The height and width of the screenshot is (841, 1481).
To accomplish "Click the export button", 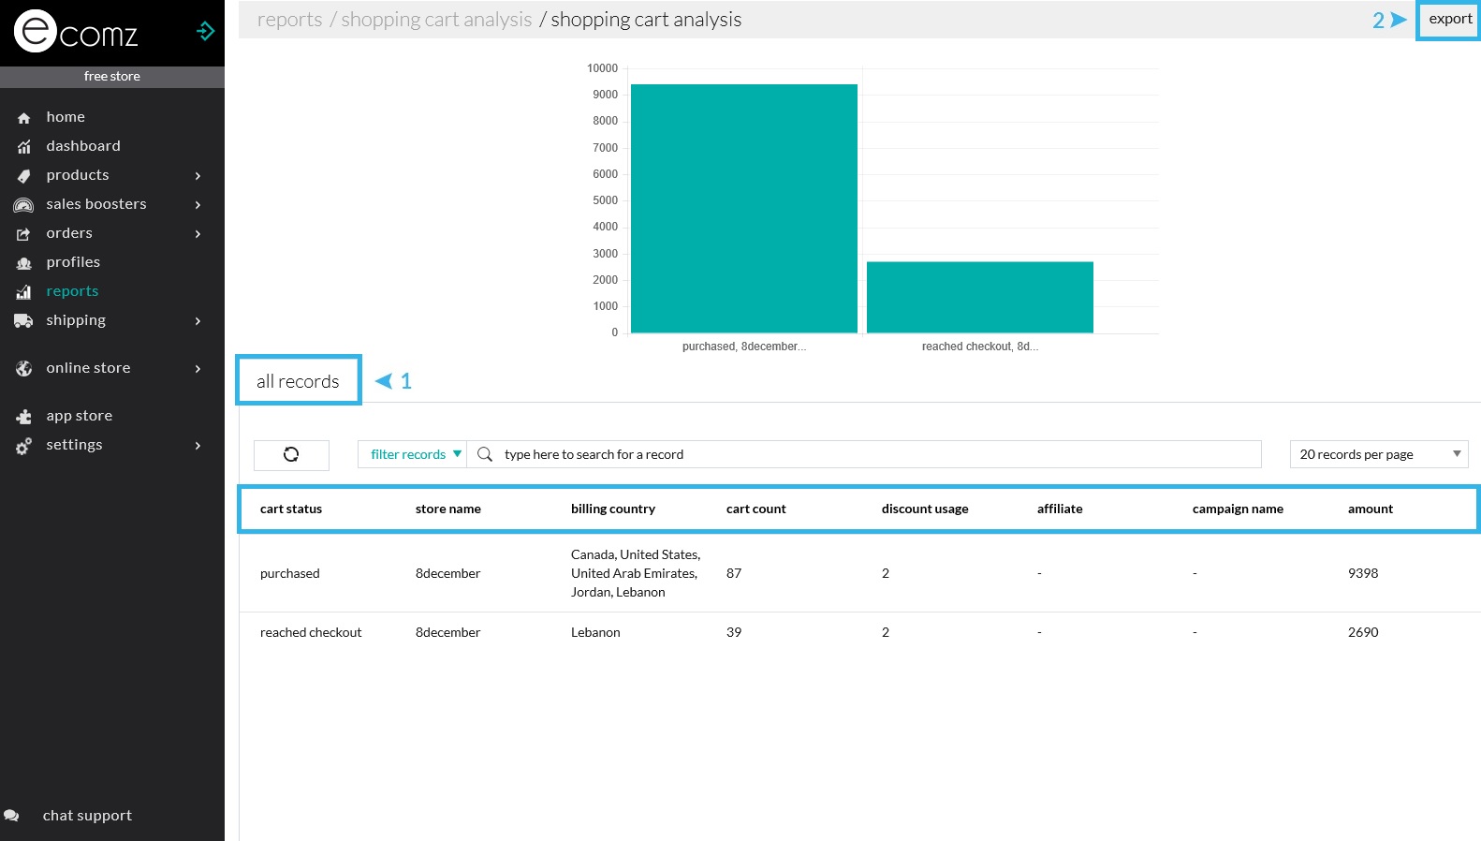I will (x=1449, y=20).
